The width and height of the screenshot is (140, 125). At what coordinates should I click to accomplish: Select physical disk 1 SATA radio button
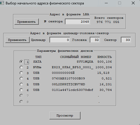[21, 62]
